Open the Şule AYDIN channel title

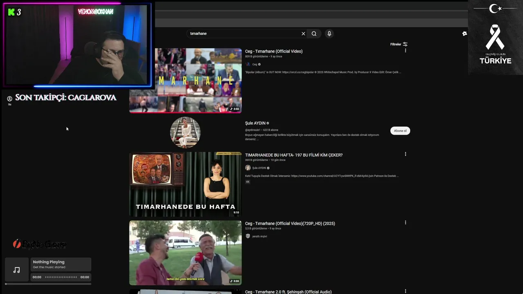(x=255, y=123)
